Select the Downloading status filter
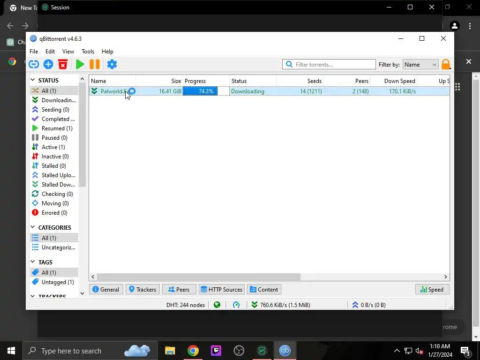 (54, 100)
